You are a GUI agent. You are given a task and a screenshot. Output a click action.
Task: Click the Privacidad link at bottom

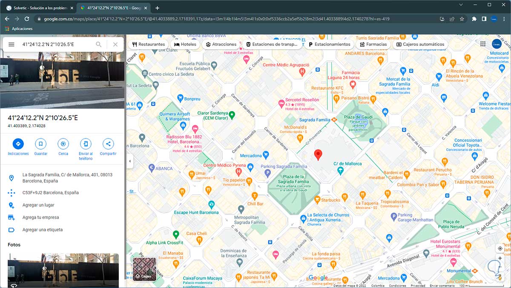[418, 286]
